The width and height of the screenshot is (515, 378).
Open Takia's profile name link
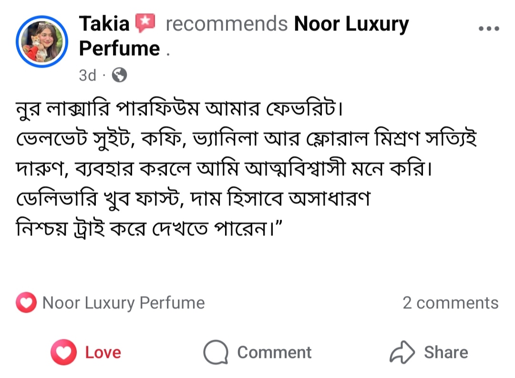click(x=104, y=23)
